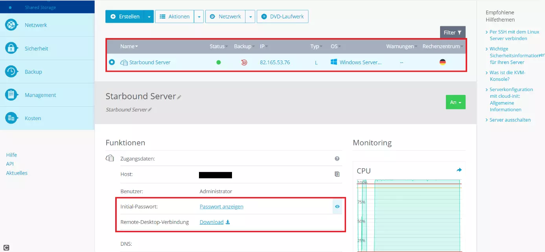Click the German flag datacenter icon

tap(442, 62)
